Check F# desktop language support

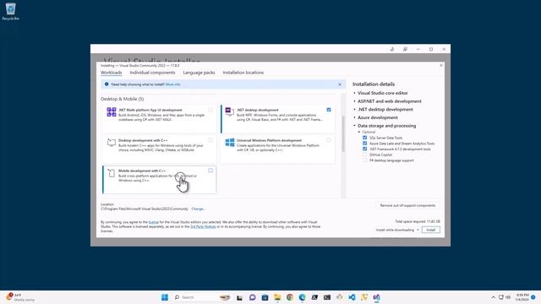click(364, 160)
